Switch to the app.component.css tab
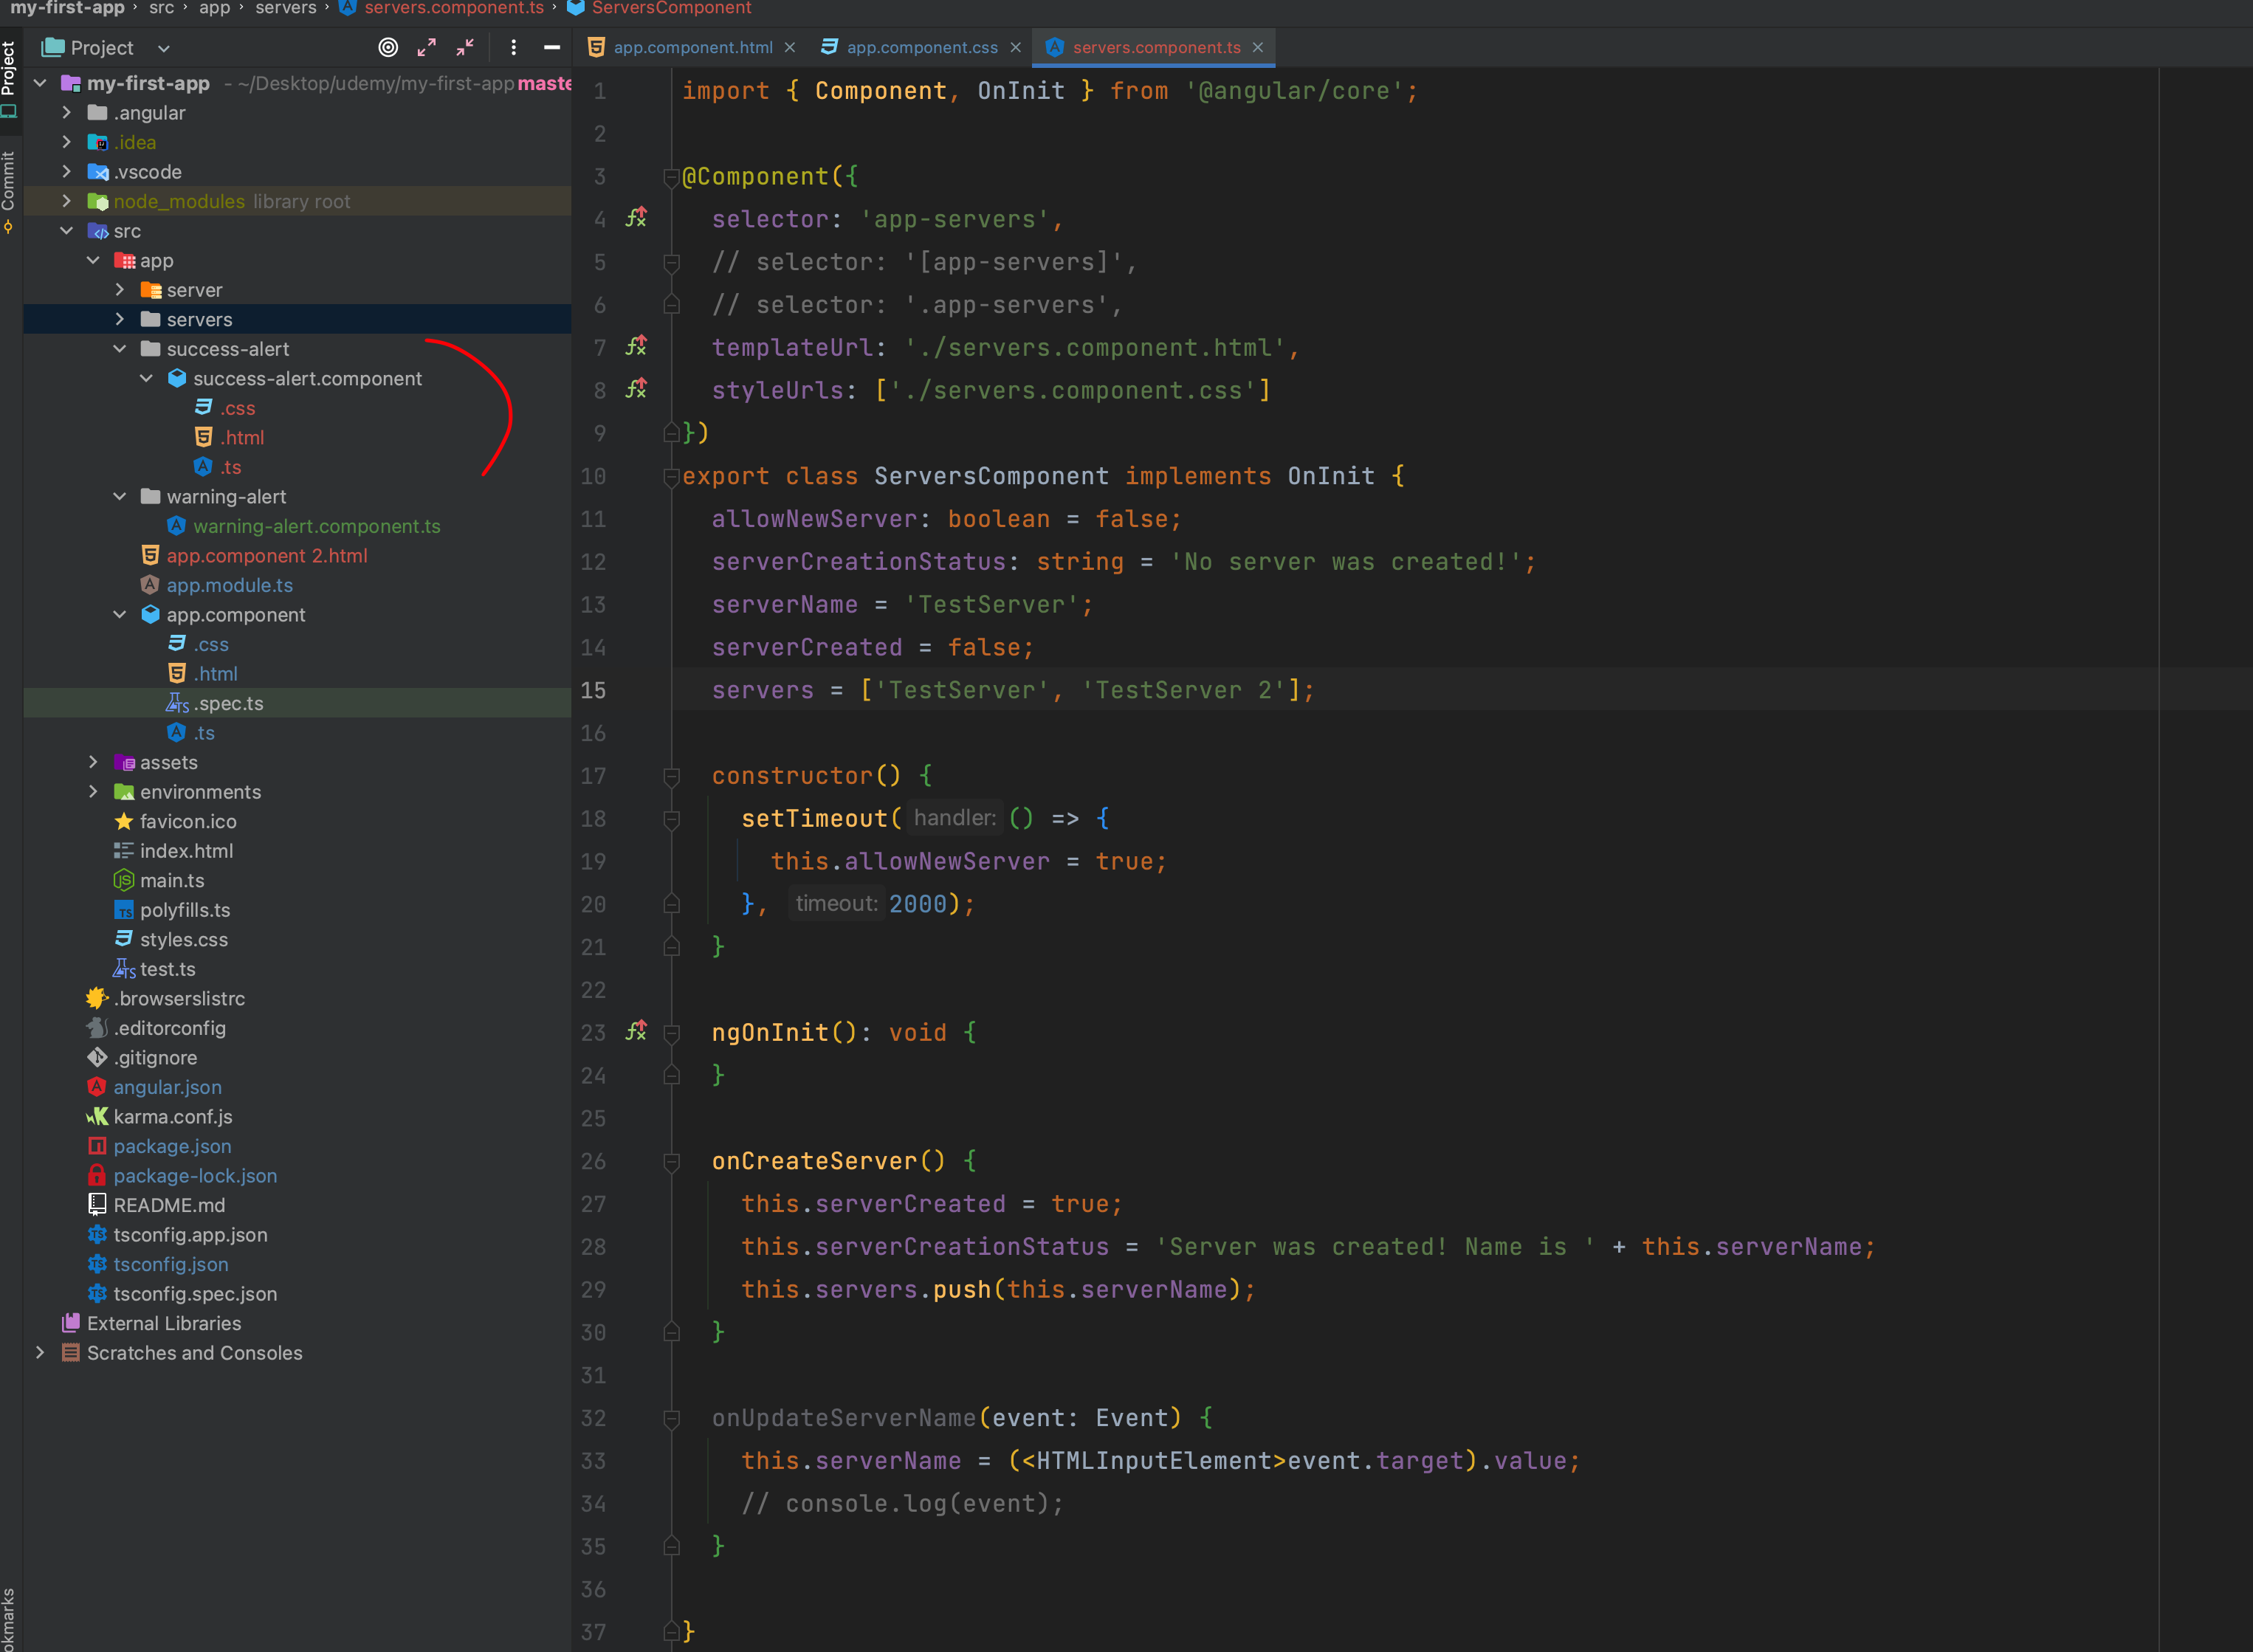2253x1652 pixels. click(x=921, y=47)
